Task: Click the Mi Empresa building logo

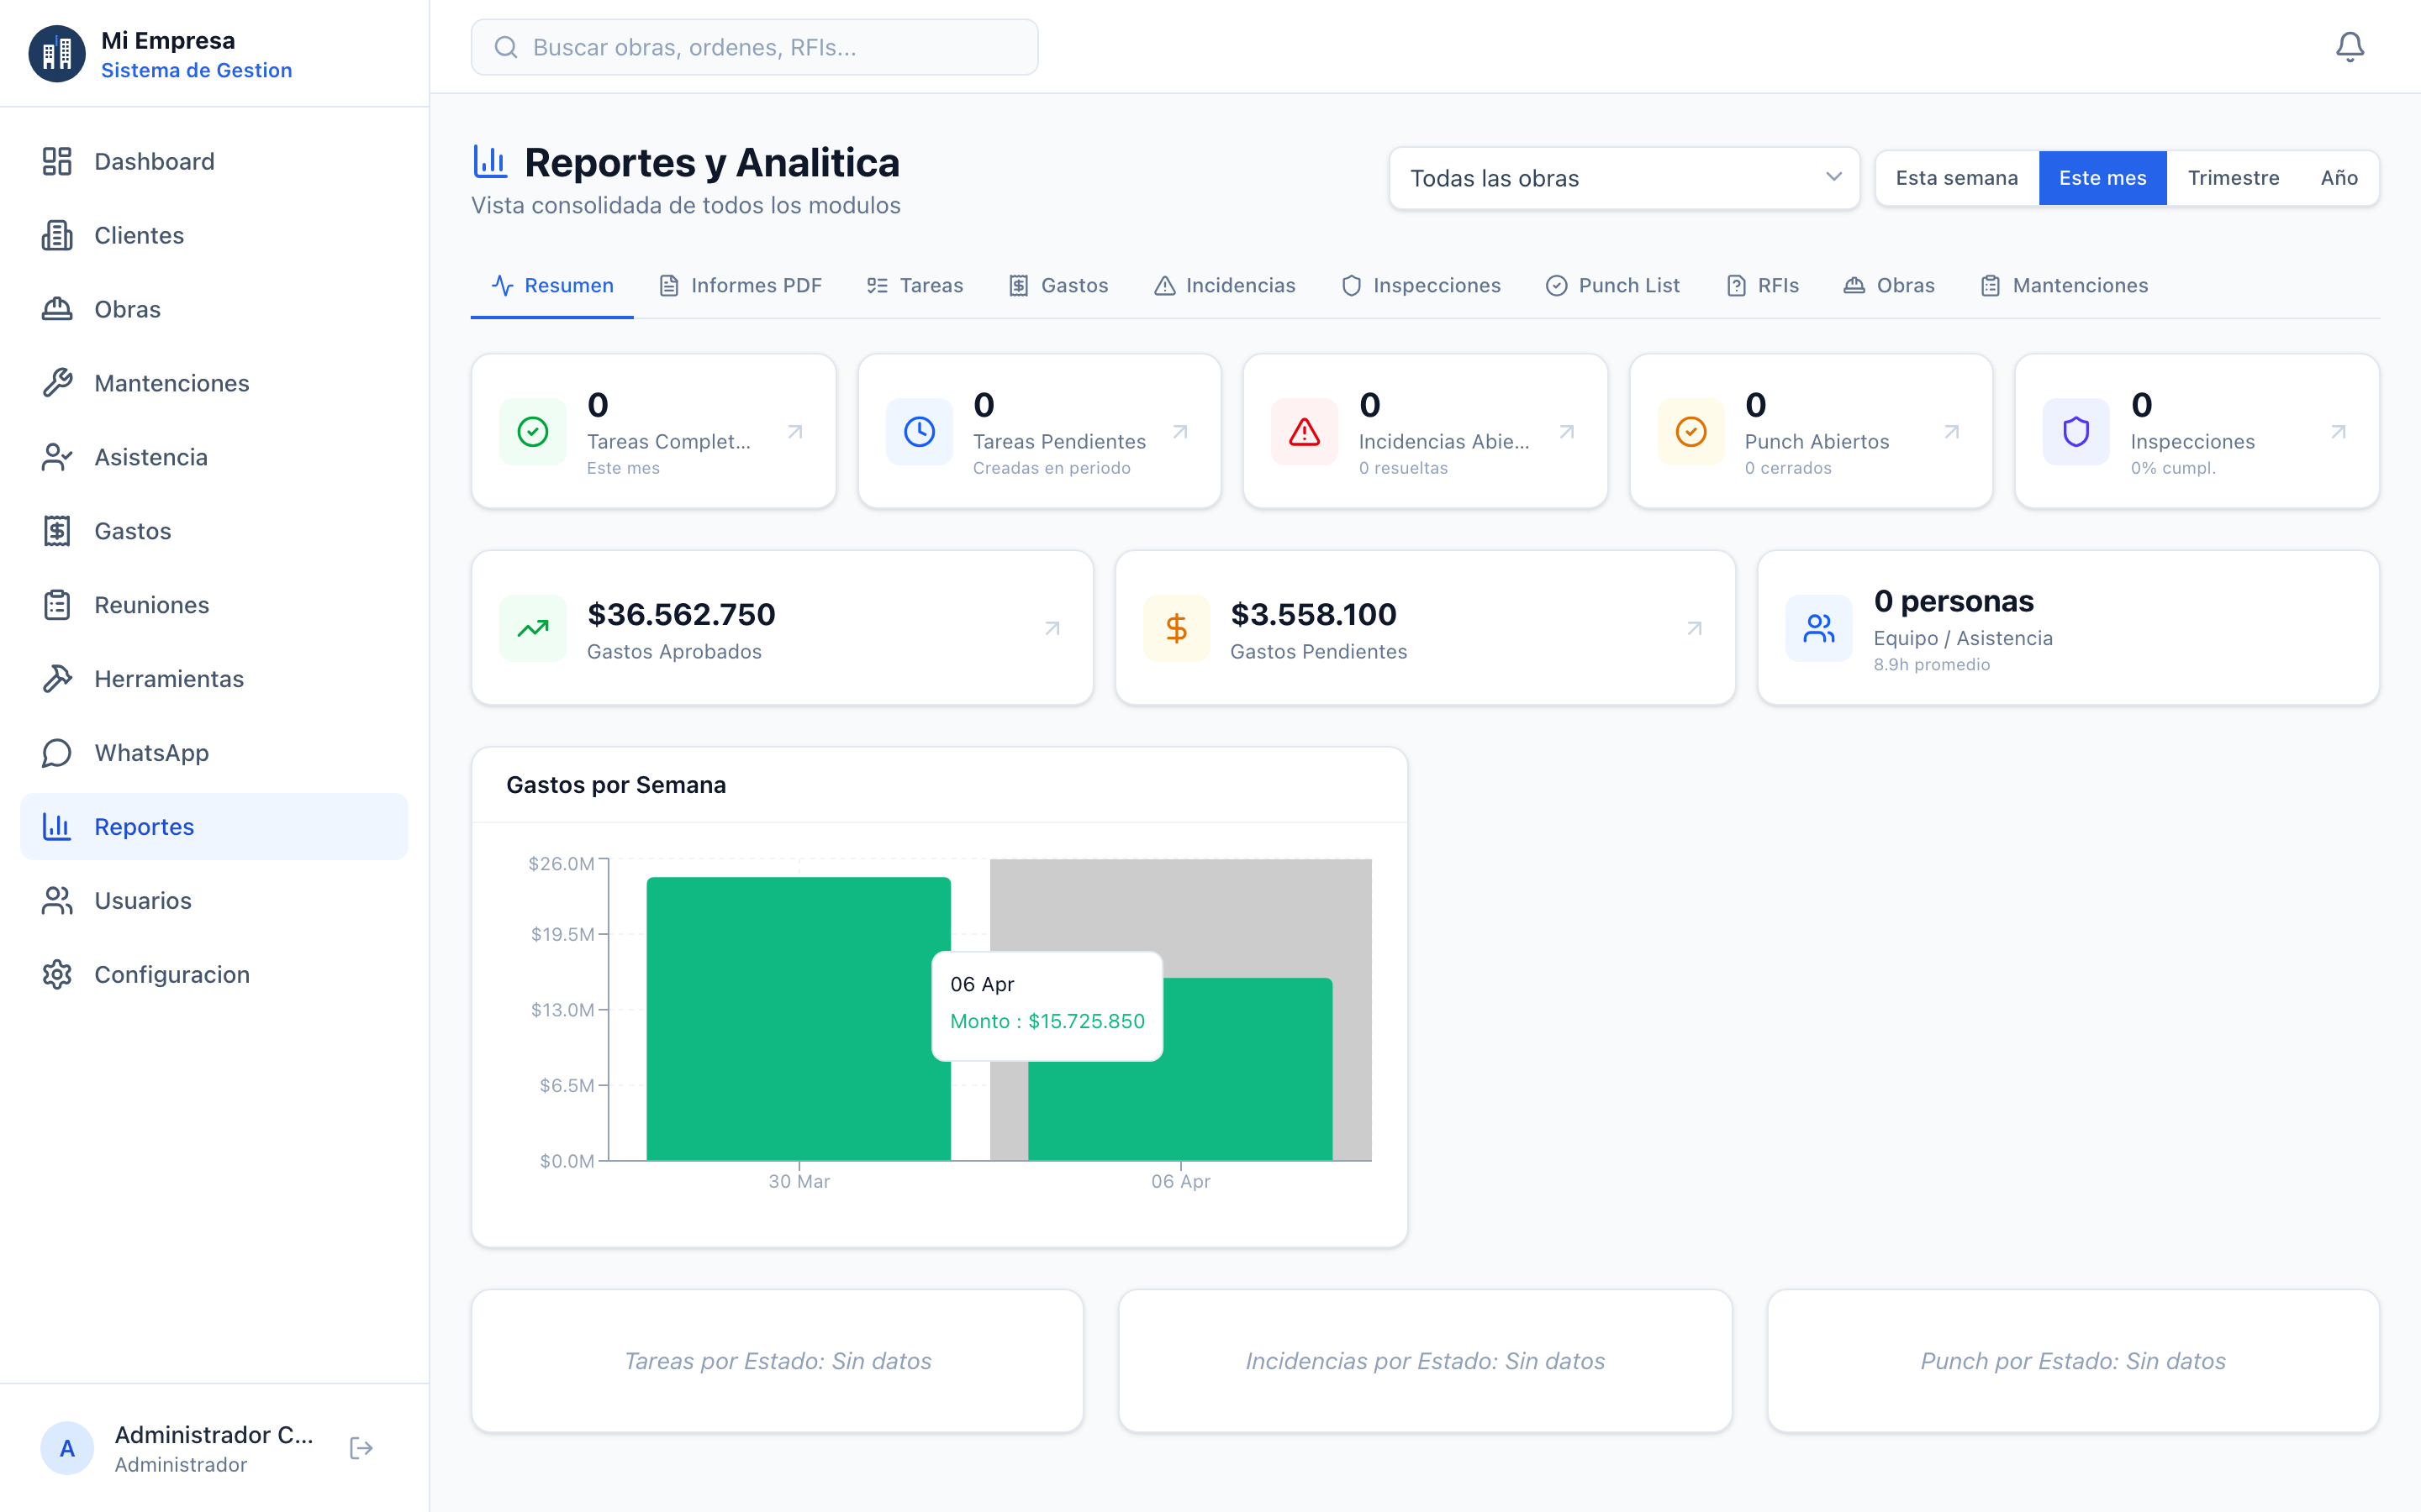Action: (x=57, y=54)
